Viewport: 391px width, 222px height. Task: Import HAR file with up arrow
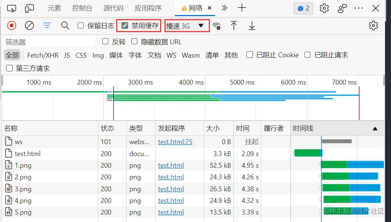click(234, 25)
